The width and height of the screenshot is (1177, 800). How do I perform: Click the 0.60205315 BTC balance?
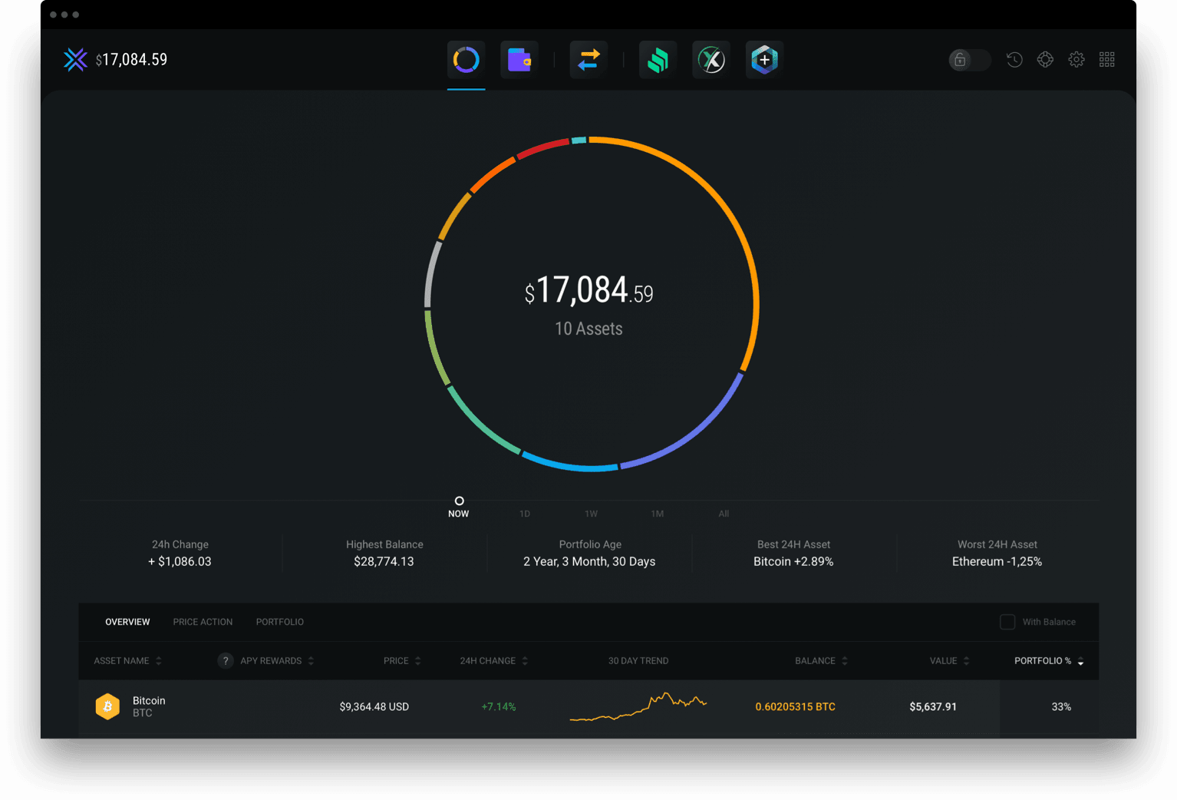(x=795, y=706)
